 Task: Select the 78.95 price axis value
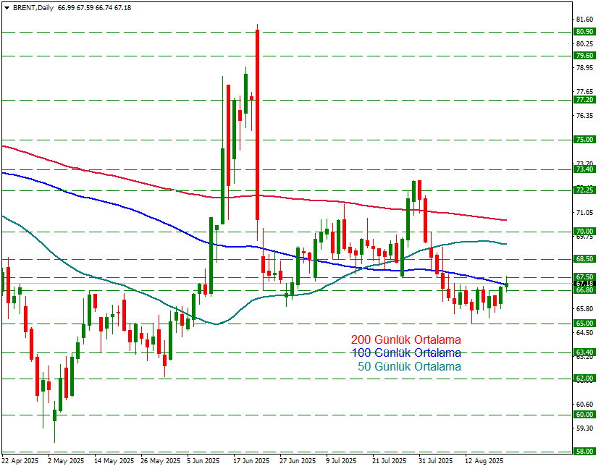tap(584, 68)
